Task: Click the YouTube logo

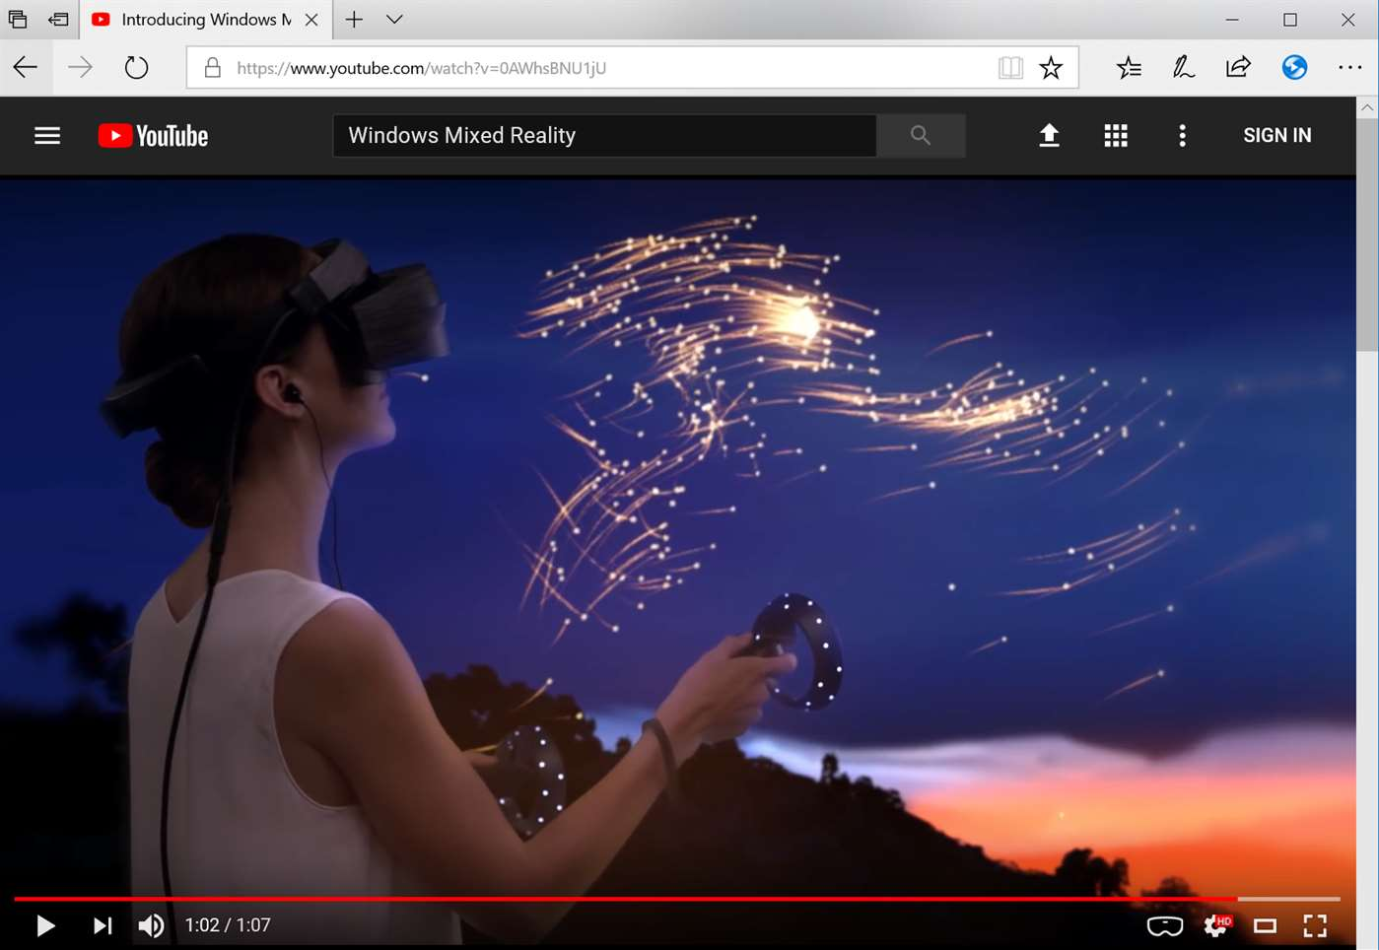Action: (x=153, y=136)
